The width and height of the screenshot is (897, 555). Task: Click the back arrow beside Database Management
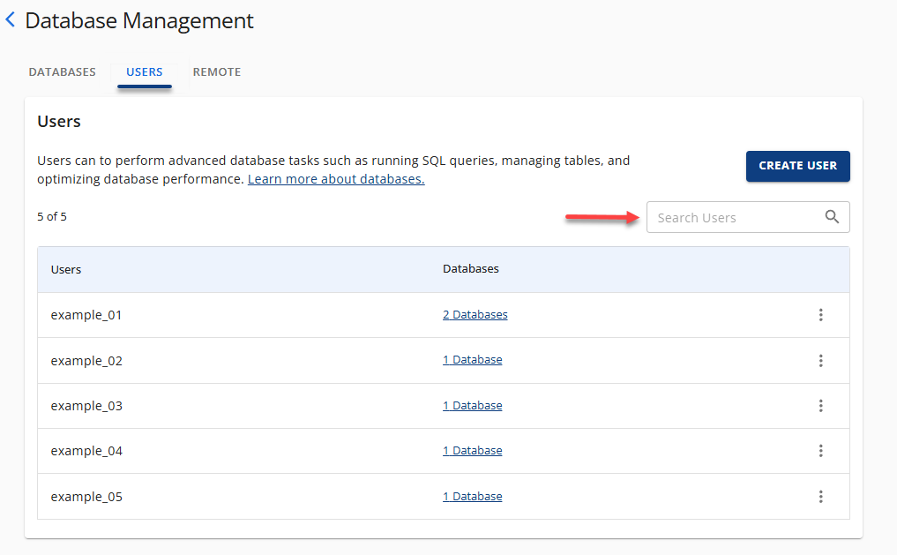(x=11, y=19)
